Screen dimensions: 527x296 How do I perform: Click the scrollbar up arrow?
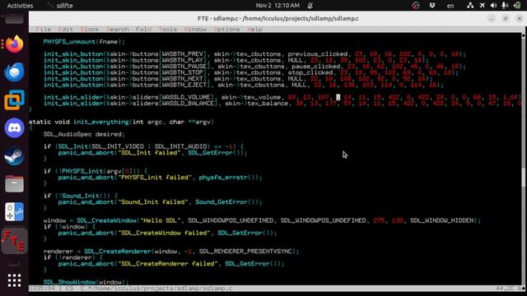[524, 35]
